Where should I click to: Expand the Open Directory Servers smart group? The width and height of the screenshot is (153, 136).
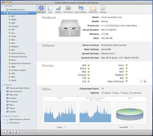click(x=4, y=119)
